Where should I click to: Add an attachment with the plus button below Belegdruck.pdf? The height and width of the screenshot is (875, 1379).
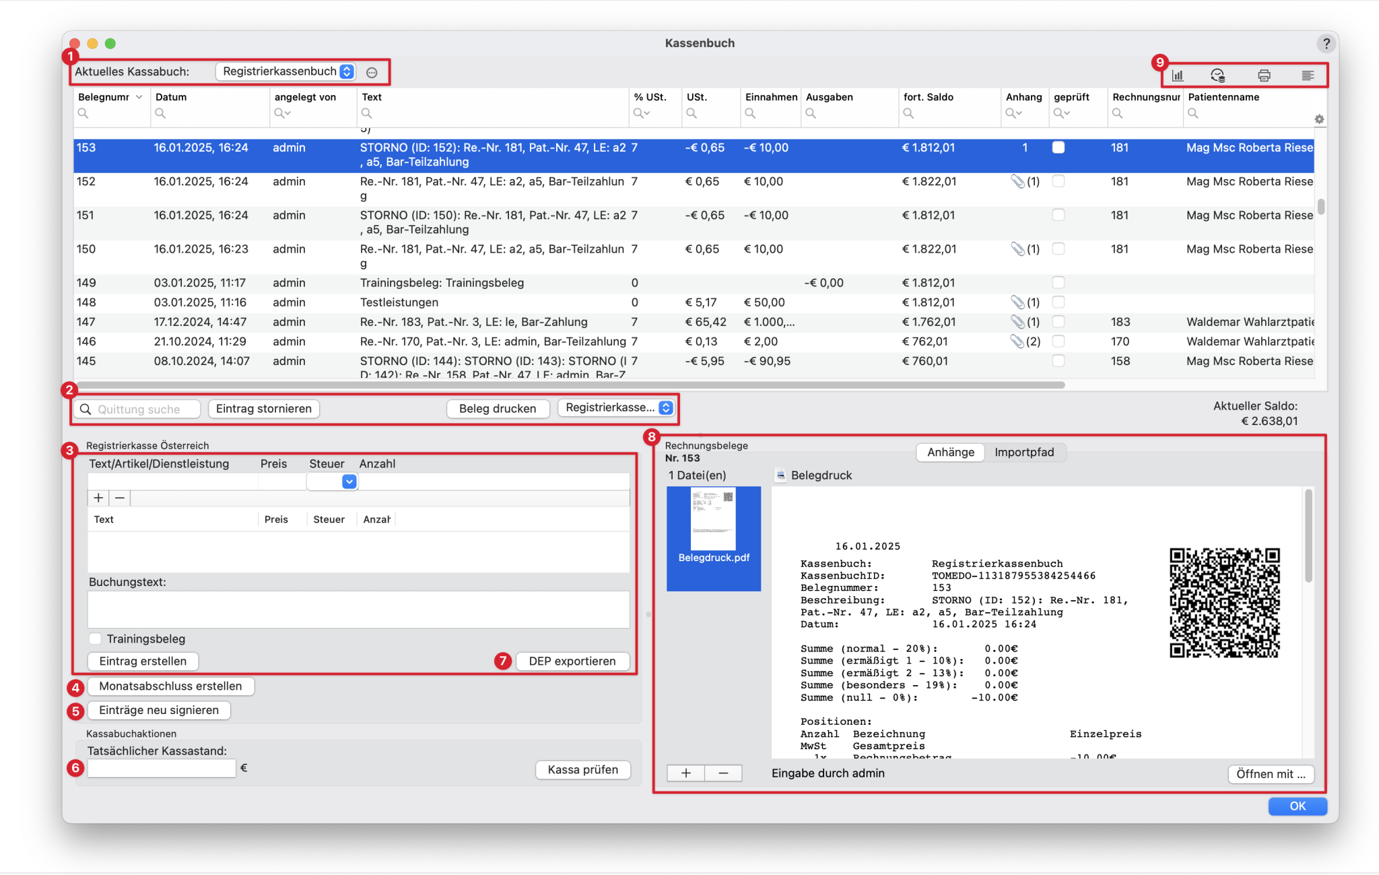pos(685,773)
